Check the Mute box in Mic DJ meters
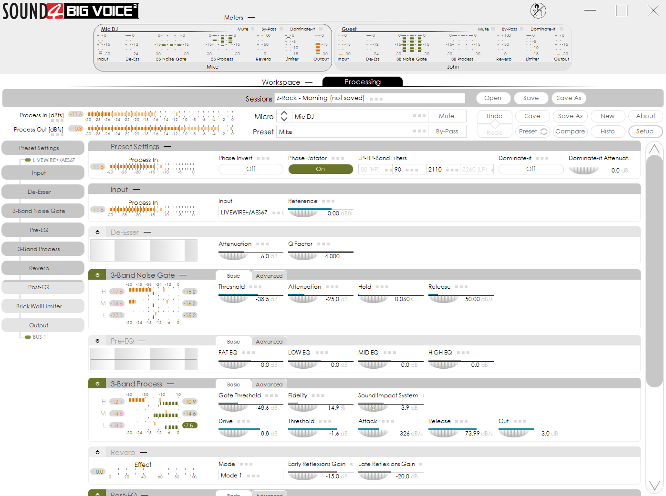666x496 pixels. point(252,29)
